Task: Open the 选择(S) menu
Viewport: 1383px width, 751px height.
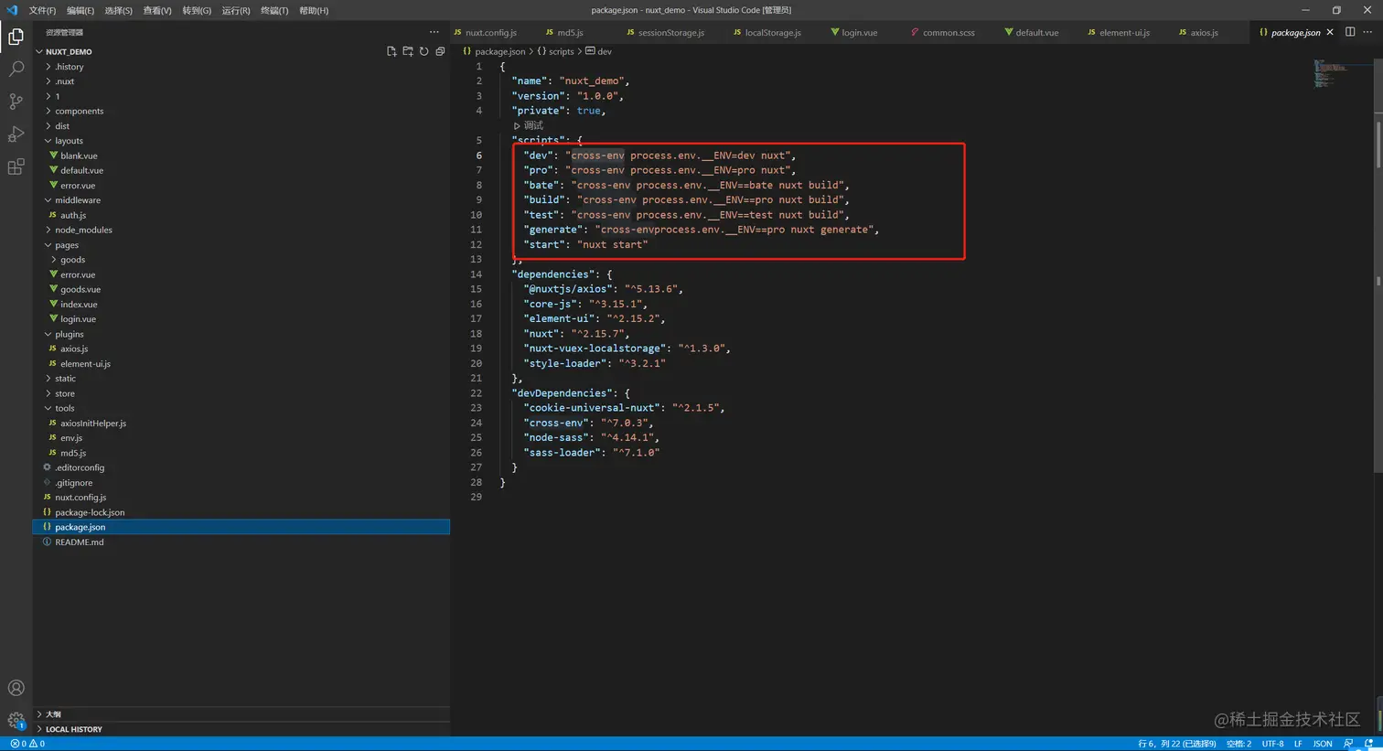Action: click(118, 10)
